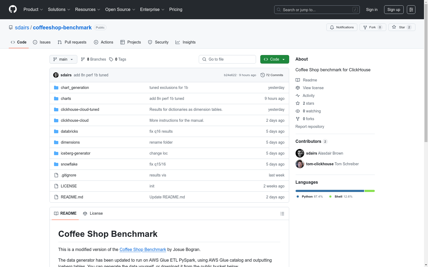Click the book icon beside Readme
This screenshot has height=267, width=428.
point(298,80)
